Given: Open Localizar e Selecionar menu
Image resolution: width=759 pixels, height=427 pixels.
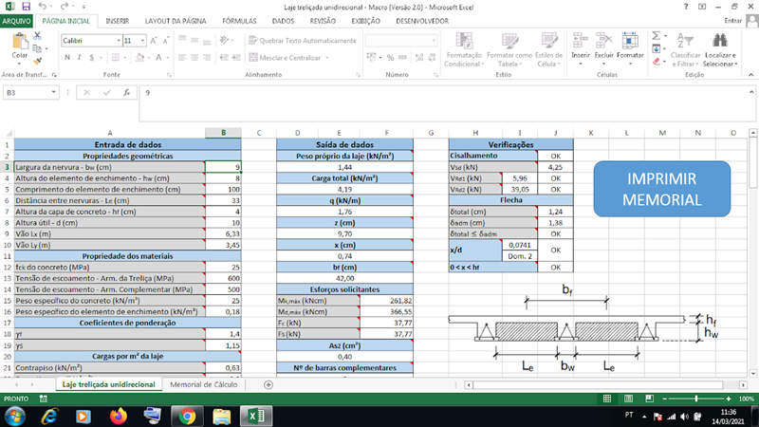Looking at the screenshot, I should (x=720, y=50).
